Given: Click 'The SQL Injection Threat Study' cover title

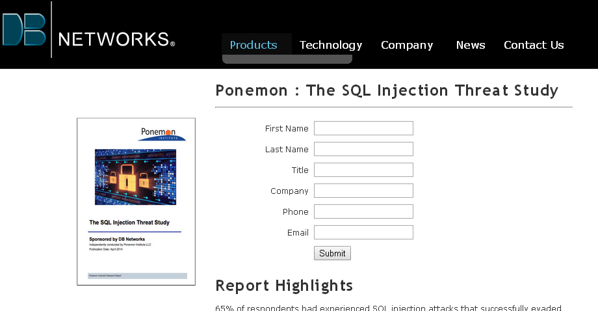Looking at the screenshot, I should pos(129,223).
